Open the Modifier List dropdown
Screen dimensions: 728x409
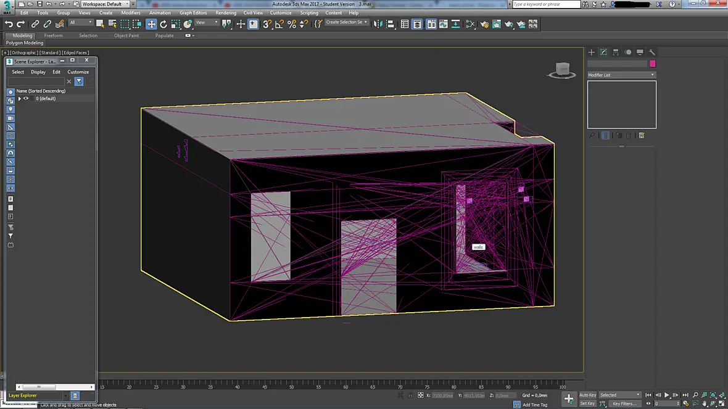point(621,75)
